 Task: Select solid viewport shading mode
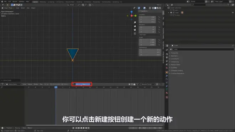[155, 8]
